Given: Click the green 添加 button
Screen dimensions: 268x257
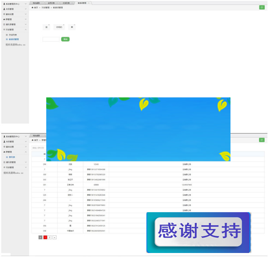Looking at the screenshot, I should [65, 39].
